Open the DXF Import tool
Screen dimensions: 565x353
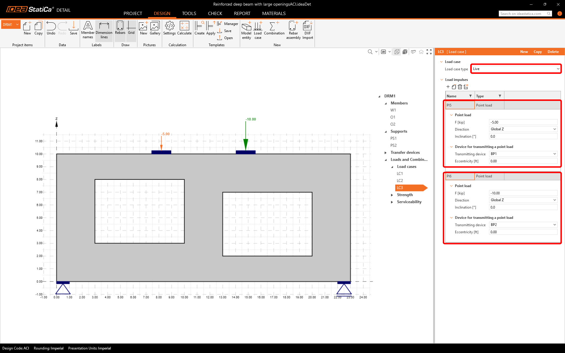pyautogui.click(x=308, y=30)
